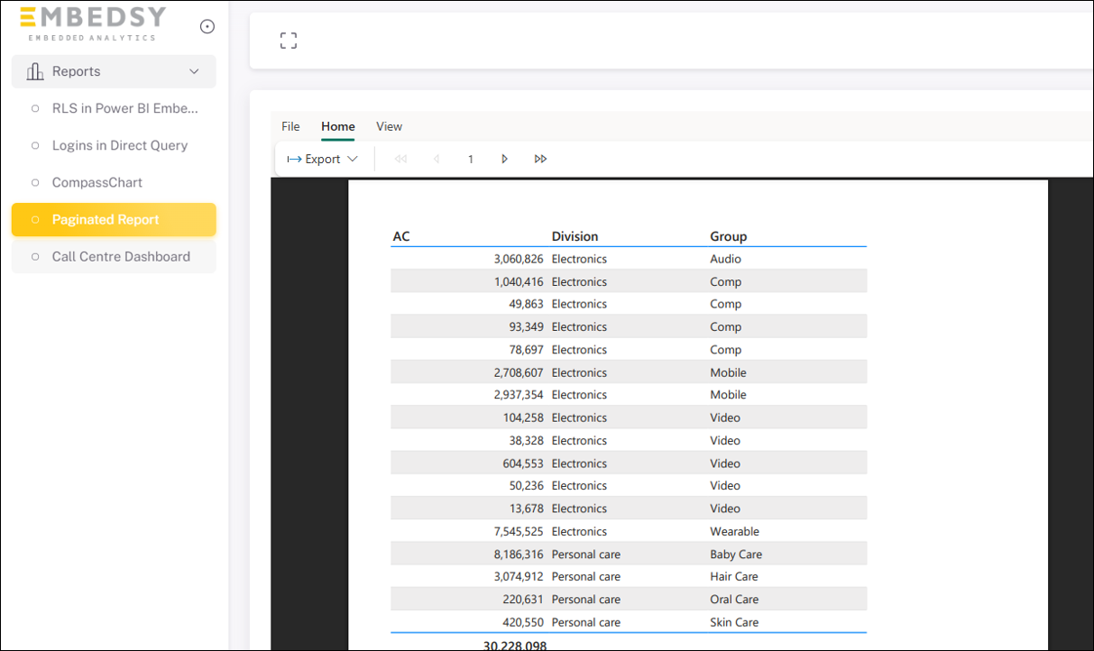
Task: Enter fullscreen using the expand icon
Action: tap(289, 40)
